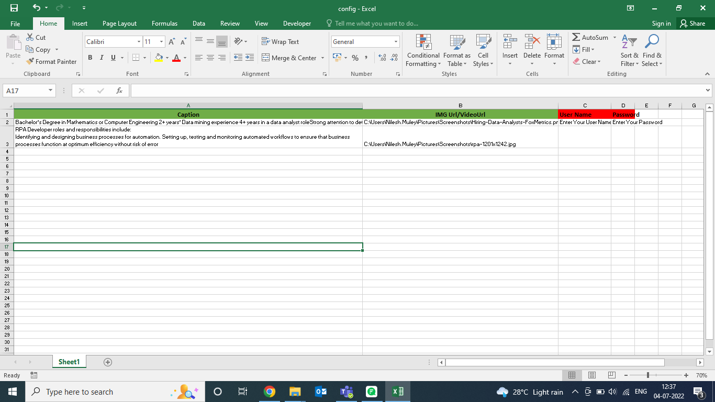
Task: Click the AutoSum sigma icon
Action: [576, 38]
